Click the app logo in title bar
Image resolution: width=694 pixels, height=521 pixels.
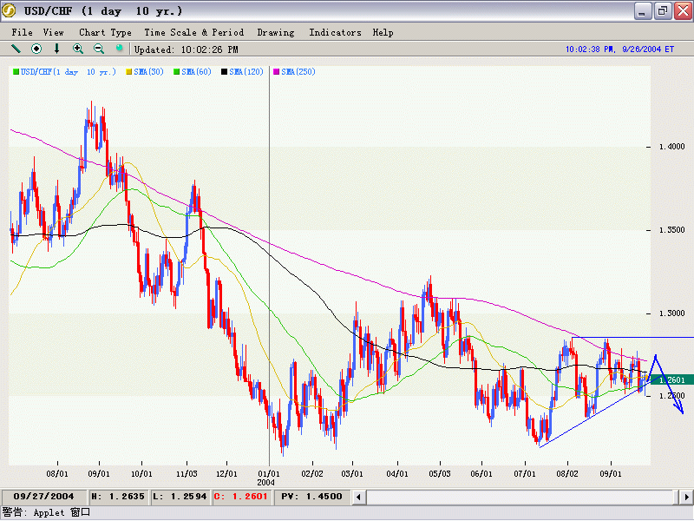click(10, 10)
